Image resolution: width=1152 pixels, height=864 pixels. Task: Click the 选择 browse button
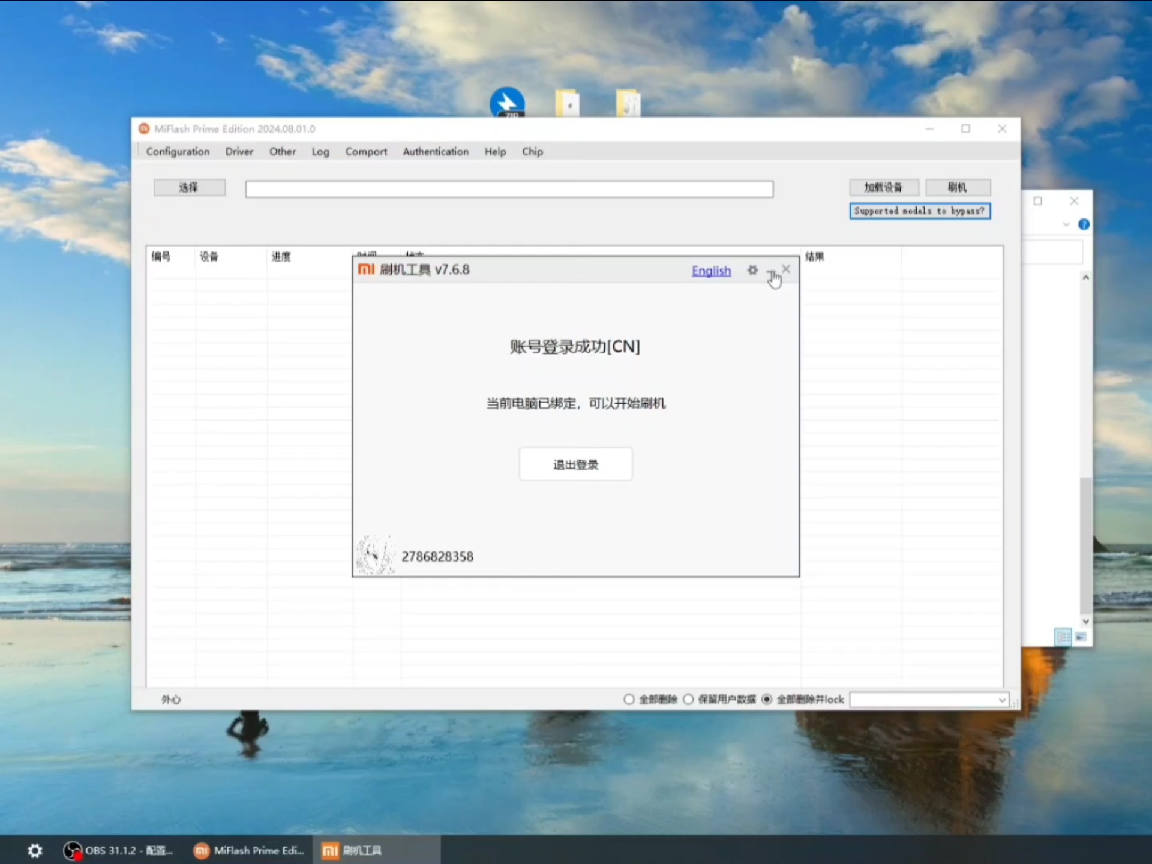(189, 187)
